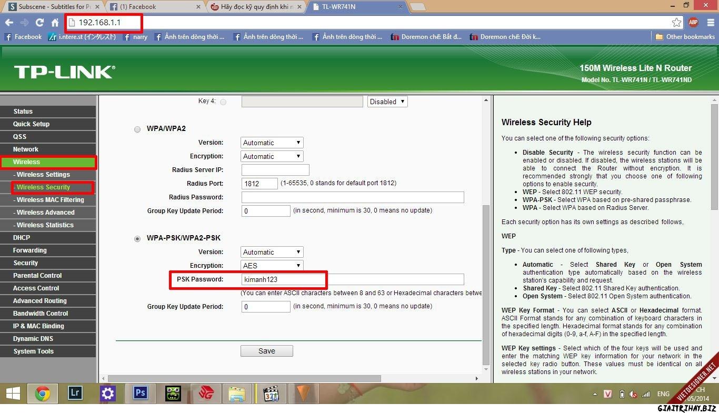The image size is (719, 413).
Task: Click the browser home icon
Action: [x=55, y=23]
